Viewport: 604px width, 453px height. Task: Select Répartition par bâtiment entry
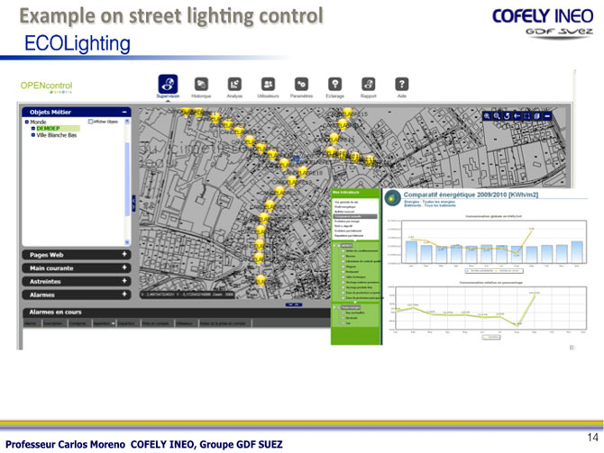coord(349,236)
